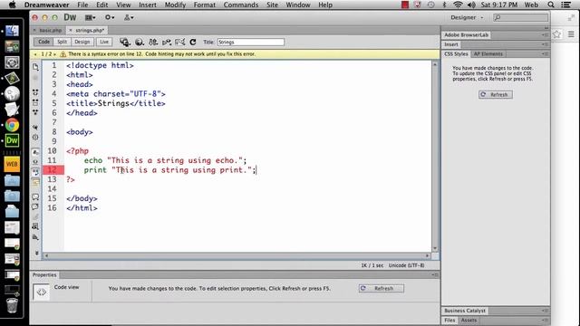Go to previous info bar message arrow
The width and height of the screenshot is (580, 326).
(35, 54)
